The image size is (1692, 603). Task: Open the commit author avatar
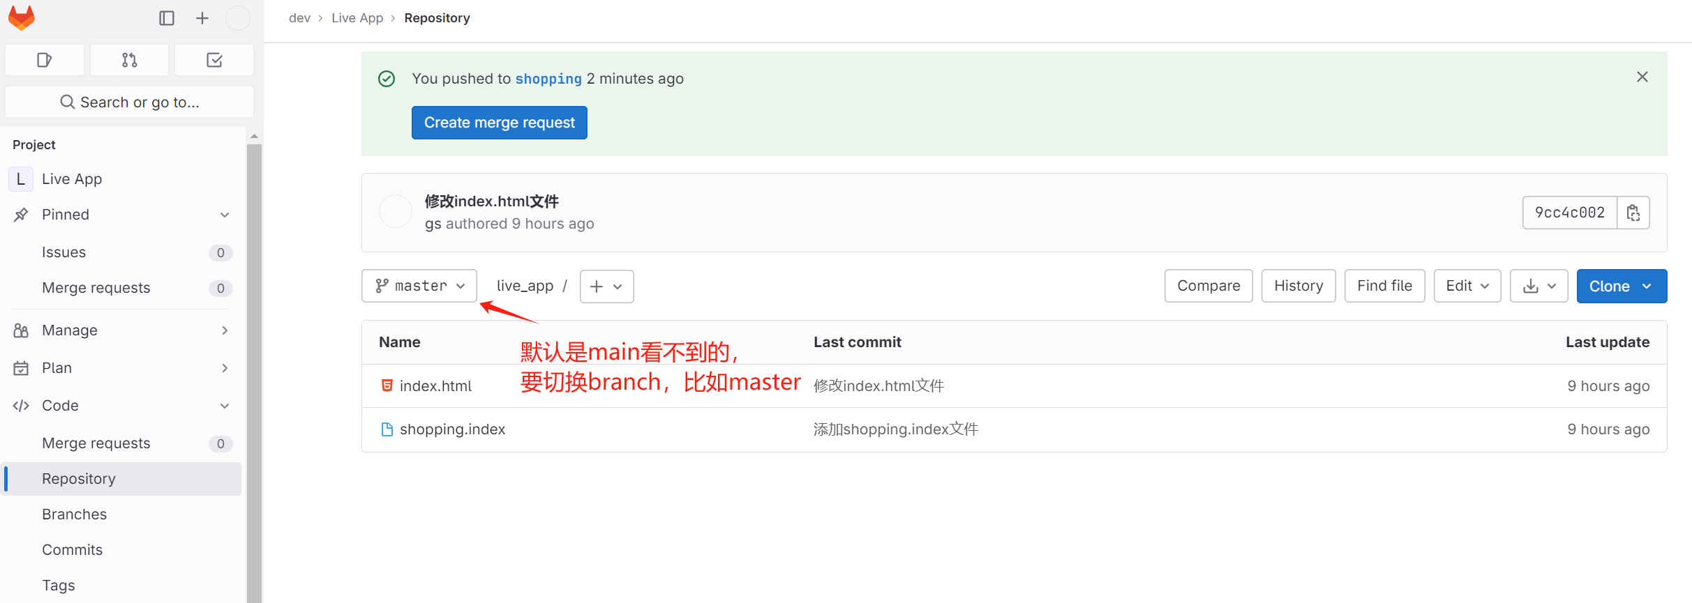[396, 211]
